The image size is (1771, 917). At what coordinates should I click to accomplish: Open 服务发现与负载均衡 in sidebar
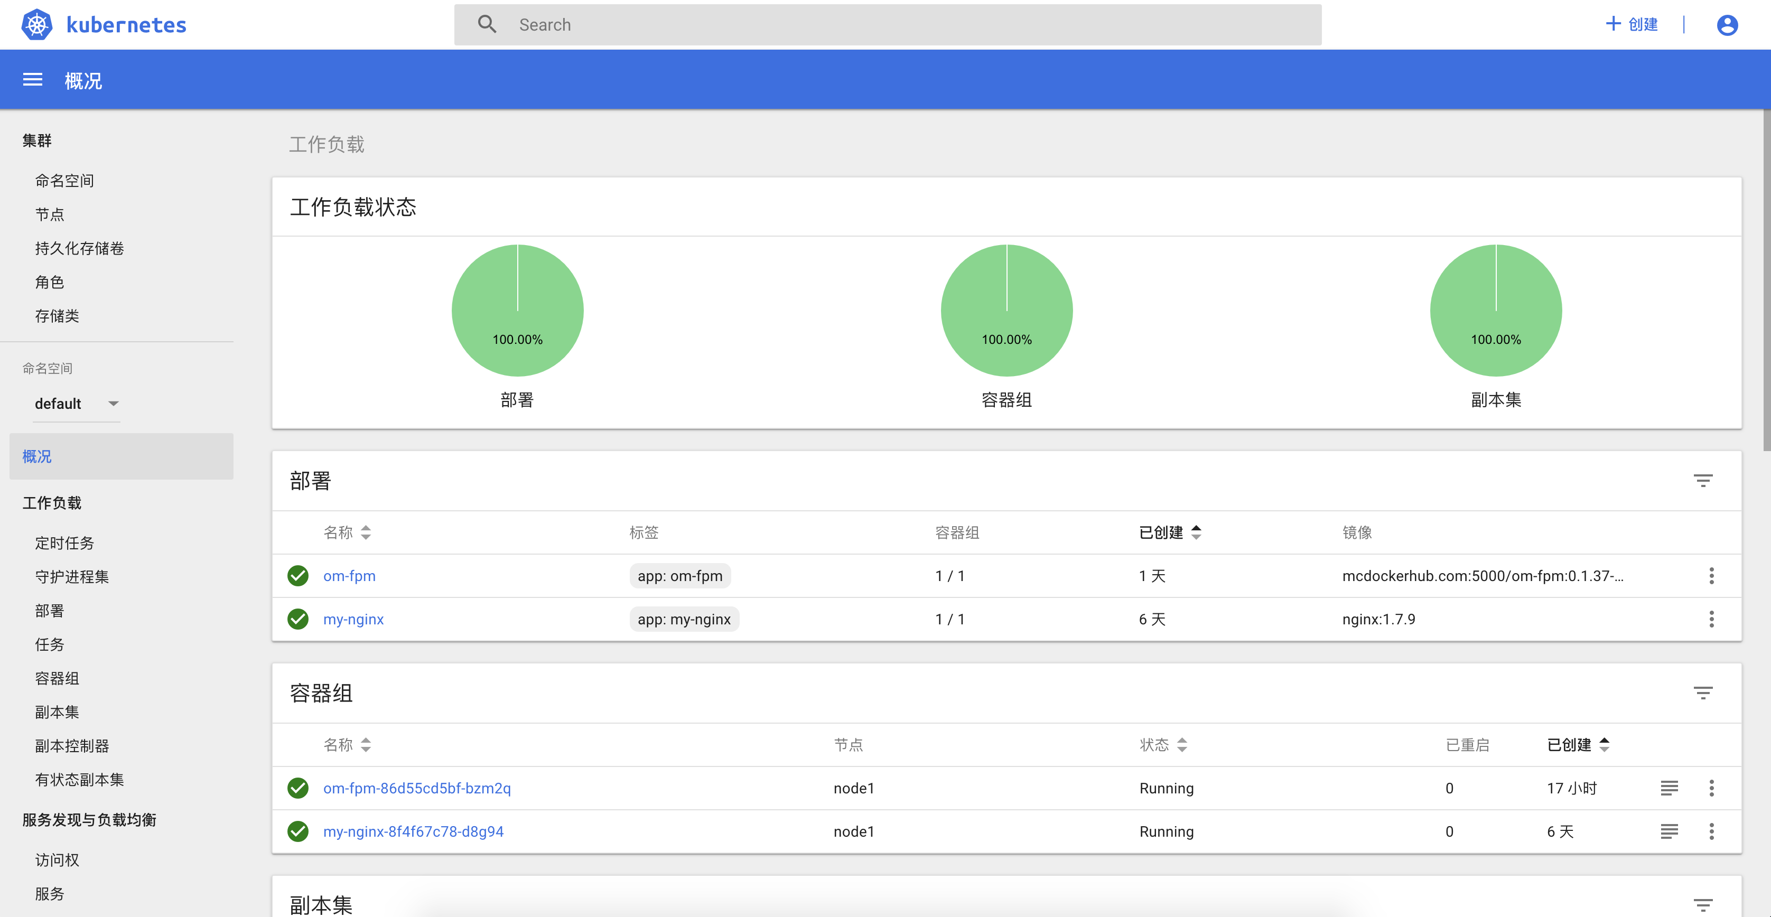click(89, 819)
